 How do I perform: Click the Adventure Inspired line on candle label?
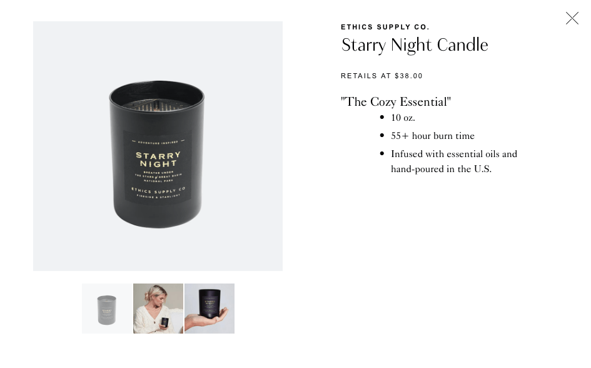click(x=158, y=143)
